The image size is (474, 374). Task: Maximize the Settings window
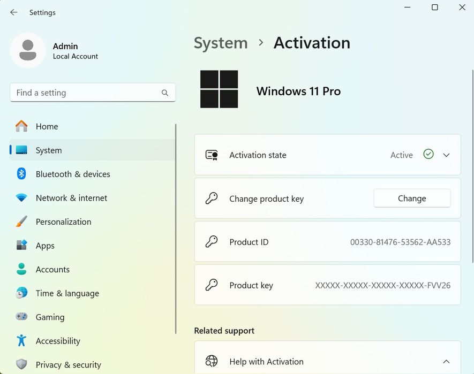click(x=435, y=7)
